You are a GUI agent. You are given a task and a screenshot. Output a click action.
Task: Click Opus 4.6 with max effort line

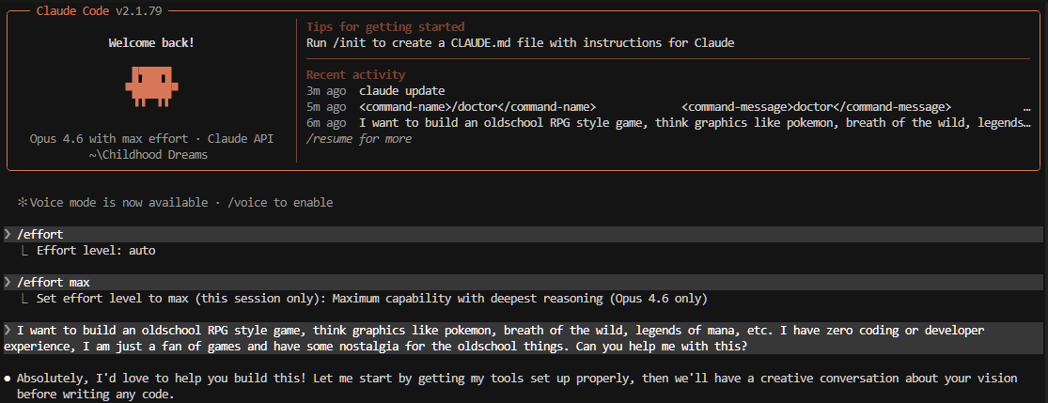point(151,139)
